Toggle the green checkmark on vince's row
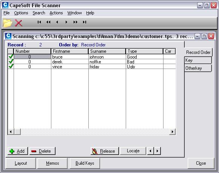 (x=11, y=66)
